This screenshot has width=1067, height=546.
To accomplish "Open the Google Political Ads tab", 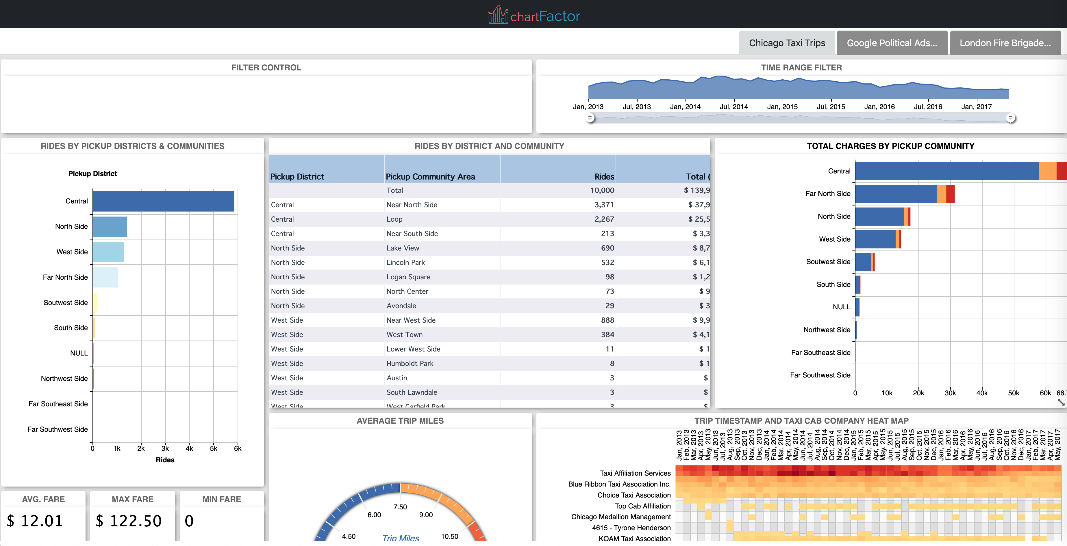I will (x=893, y=42).
